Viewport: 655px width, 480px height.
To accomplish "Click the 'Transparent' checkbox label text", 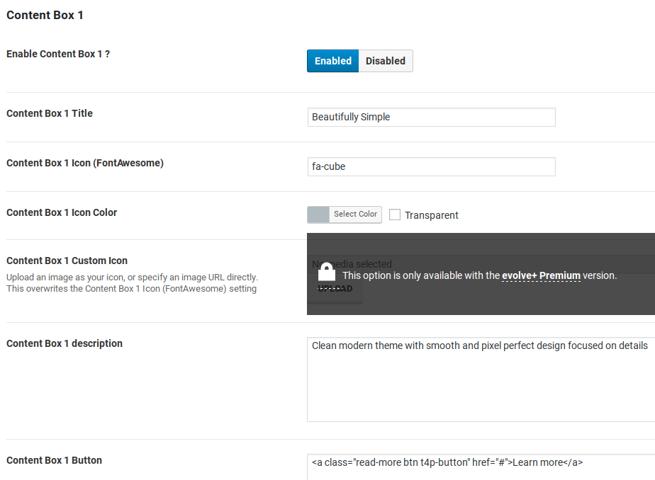I will click(431, 215).
